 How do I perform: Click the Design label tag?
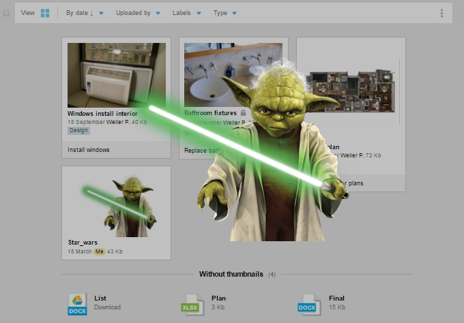pos(78,130)
